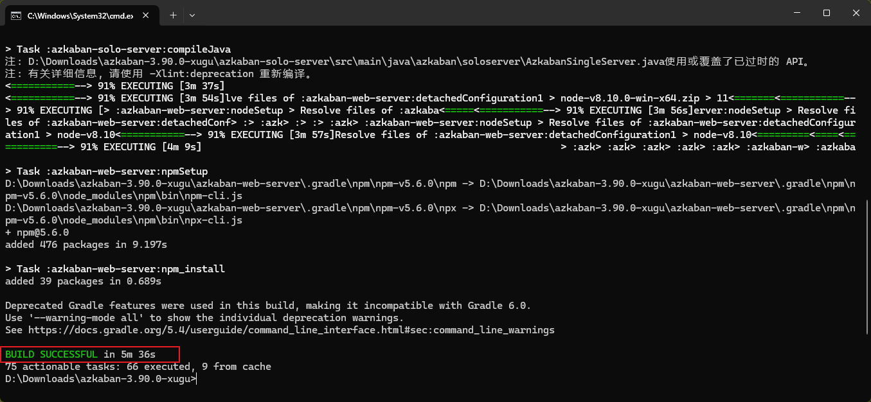Minimize the terminal window
The height and width of the screenshot is (402, 871).
pyautogui.click(x=796, y=13)
